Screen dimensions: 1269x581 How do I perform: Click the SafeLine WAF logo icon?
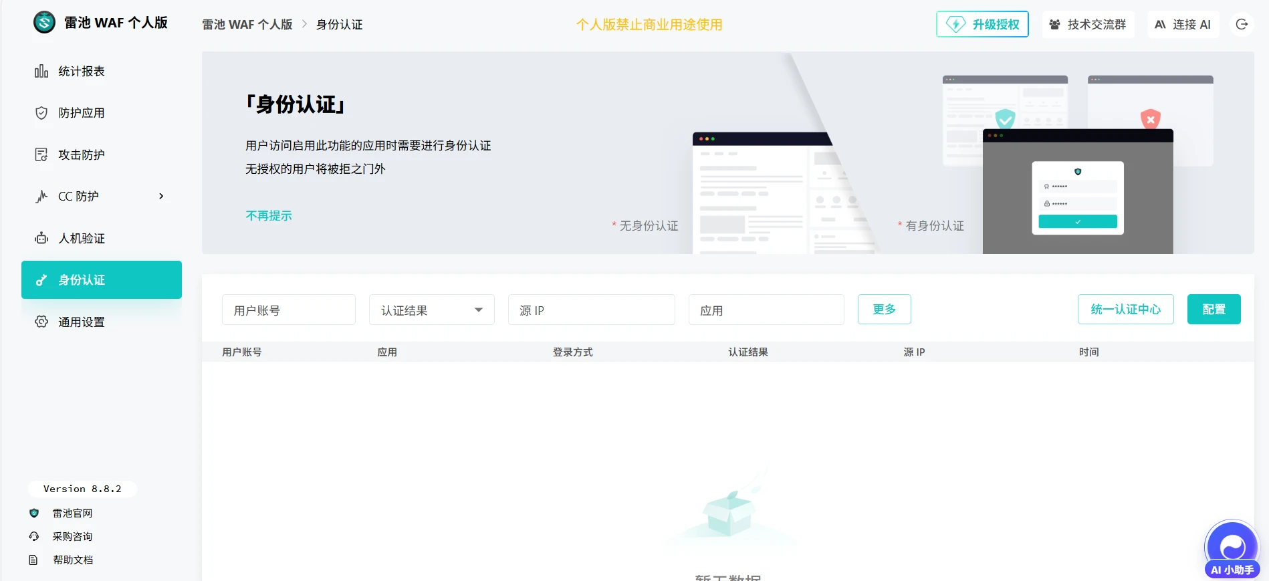(x=44, y=23)
